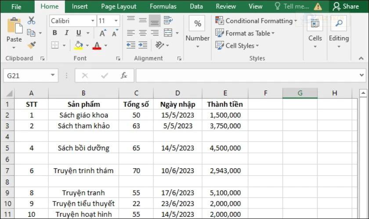Viewport: 369px width, 219px height.
Task: Open the Paste options arrow
Action: point(14,48)
